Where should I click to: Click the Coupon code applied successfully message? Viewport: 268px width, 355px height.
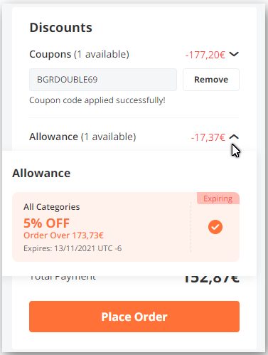(x=97, y=100)
